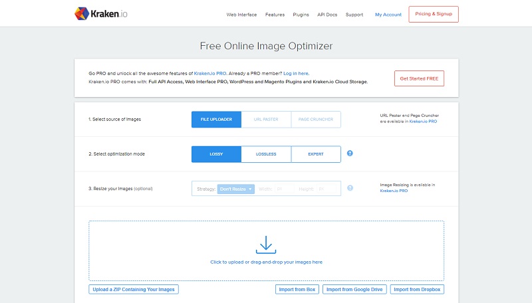The image size is (532, 303).
Task: Click the Get Started FREE button
Action: tap(419, 78)
